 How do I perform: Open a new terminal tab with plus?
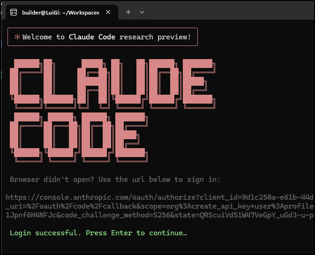coord(128,12)
